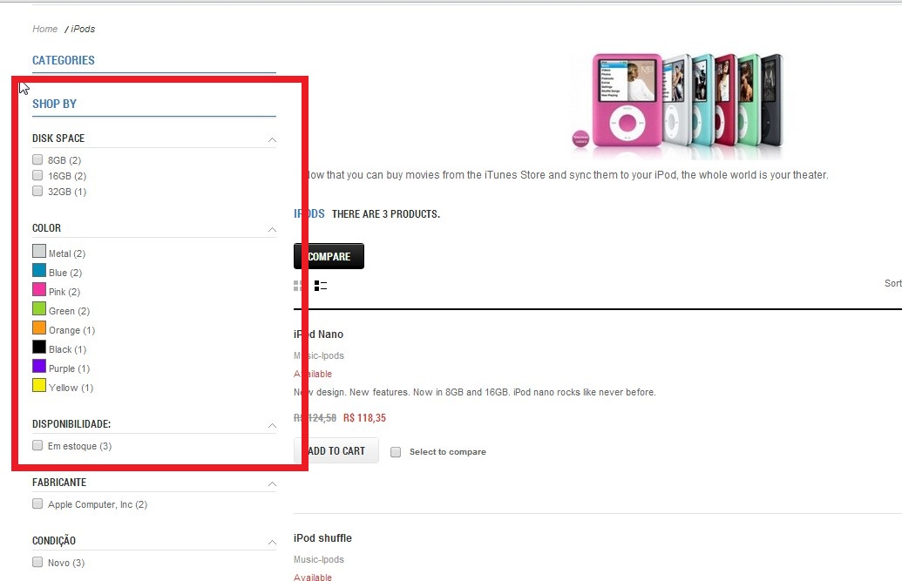Image resolution: width=902 pixels, height=581 pixels.
Task: Click Music-Ipods under iPod Nano
Action: pos(319,355)
